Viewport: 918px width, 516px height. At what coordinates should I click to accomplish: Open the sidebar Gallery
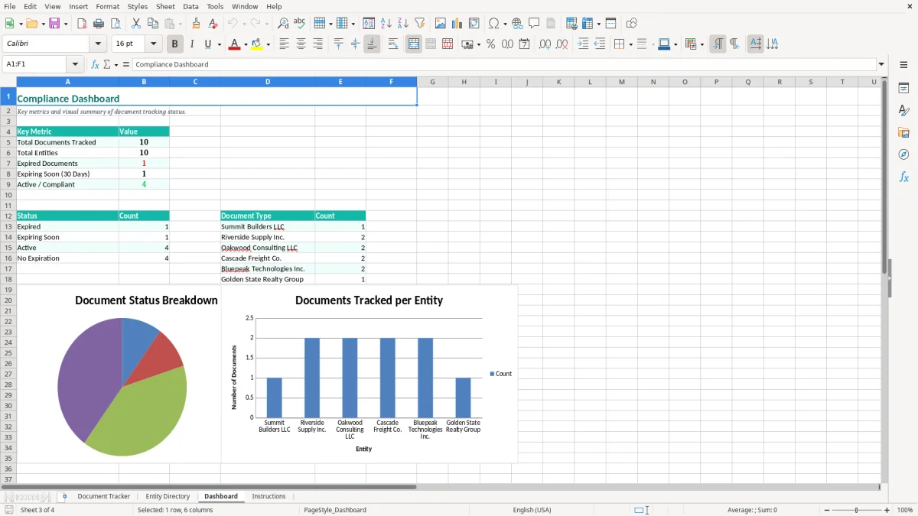(903, 132)
